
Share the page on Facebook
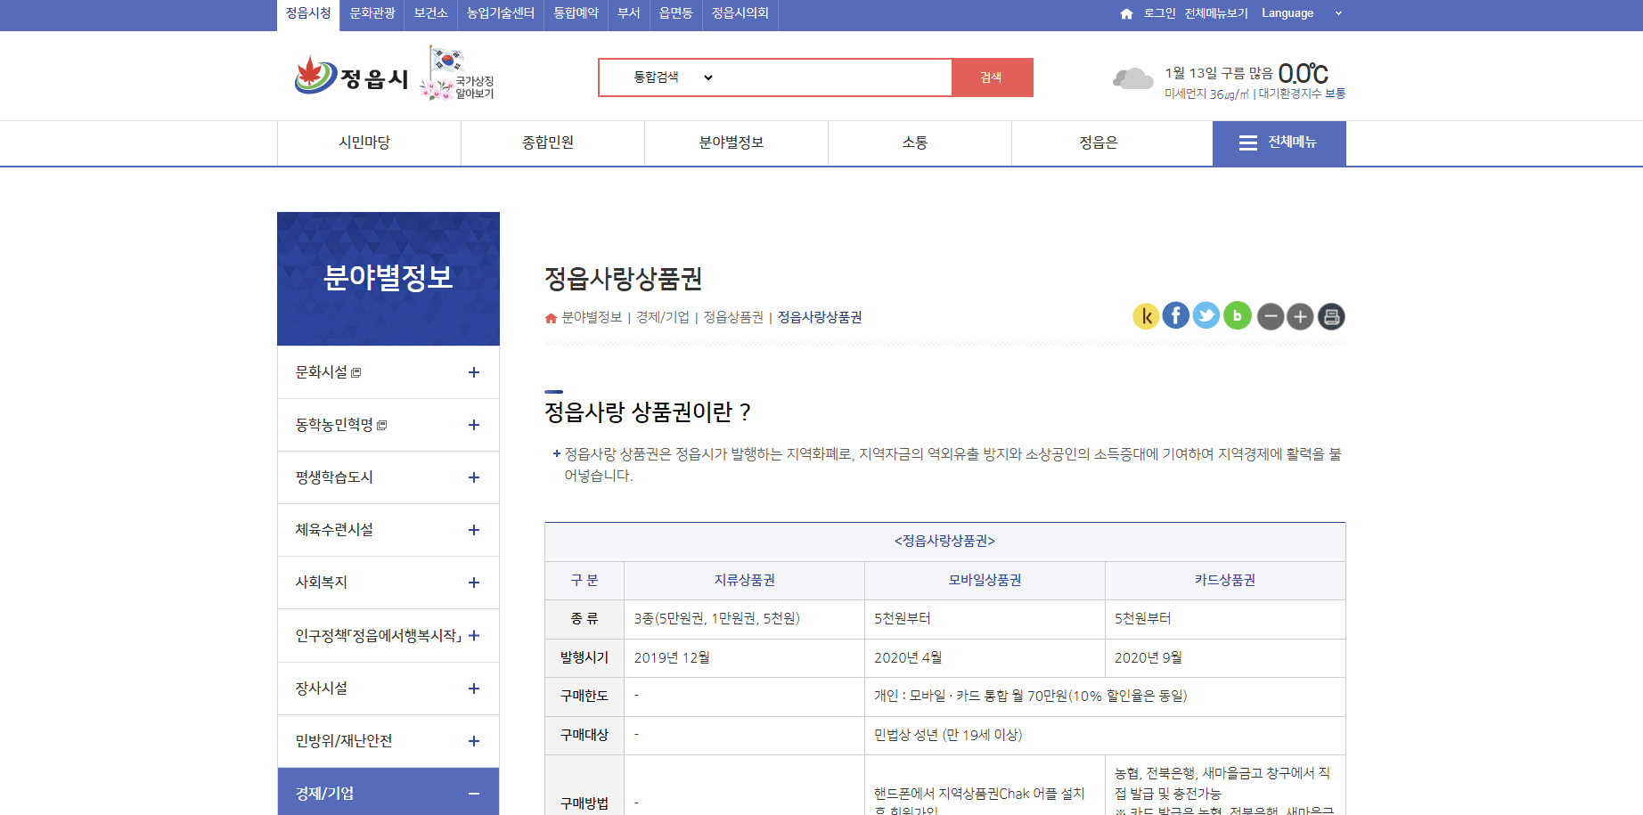pyautogui.click(x=1176, y=315)
